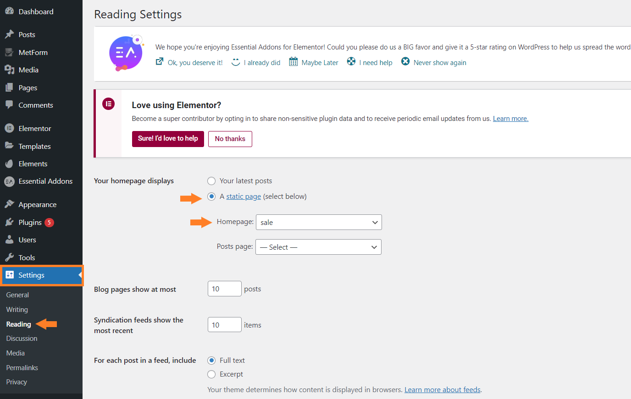Select the "Your latest posts" radio button

[211, 181]
